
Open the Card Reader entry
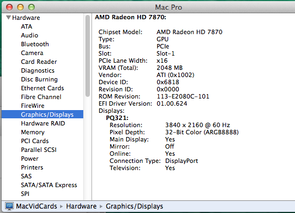[39, 62]
